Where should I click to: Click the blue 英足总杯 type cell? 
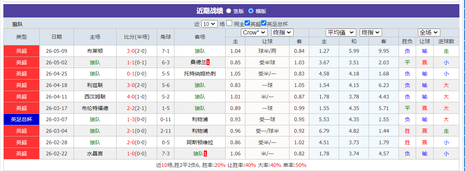pyautogui.click(x=22, y=119)
